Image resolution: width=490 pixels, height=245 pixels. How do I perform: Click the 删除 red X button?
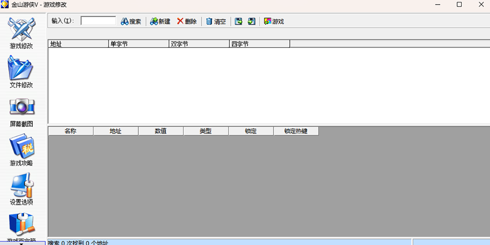coord(187,21)
